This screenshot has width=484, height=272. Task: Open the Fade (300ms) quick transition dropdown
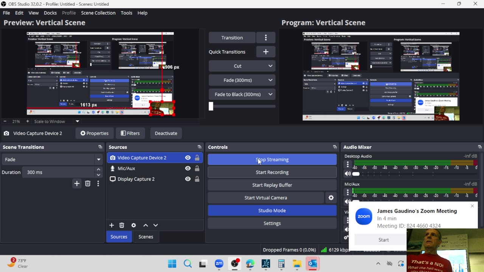[x=242, y=80]
